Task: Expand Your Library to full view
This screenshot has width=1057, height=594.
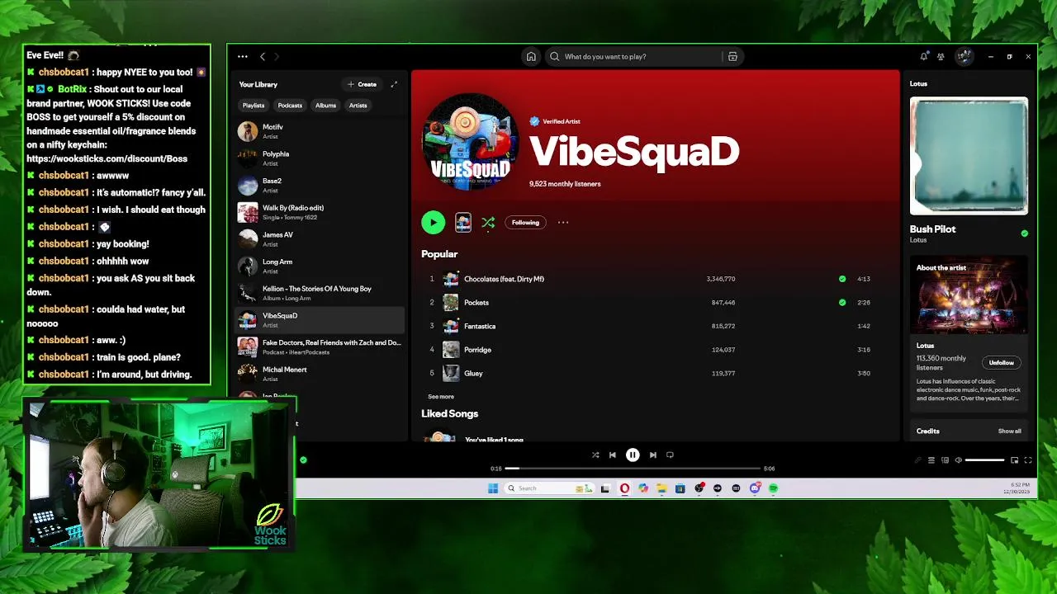Action: coord(394,84)
